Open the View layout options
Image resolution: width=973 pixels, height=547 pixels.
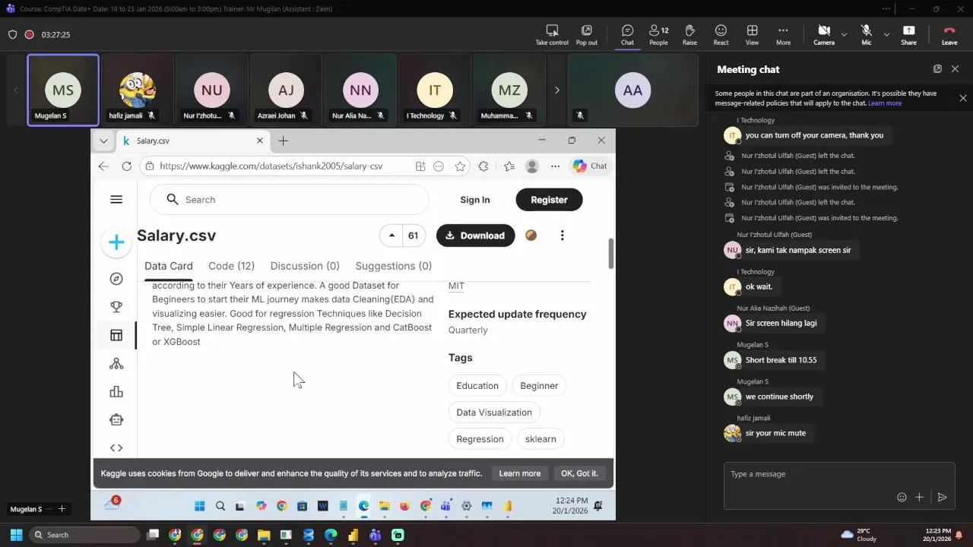click(x=752, y=35)
